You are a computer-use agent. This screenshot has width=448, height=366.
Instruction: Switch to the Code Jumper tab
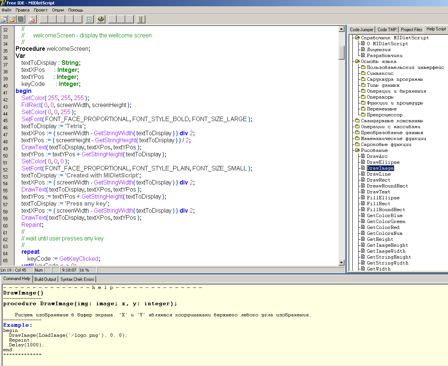[x=362, y=30]
